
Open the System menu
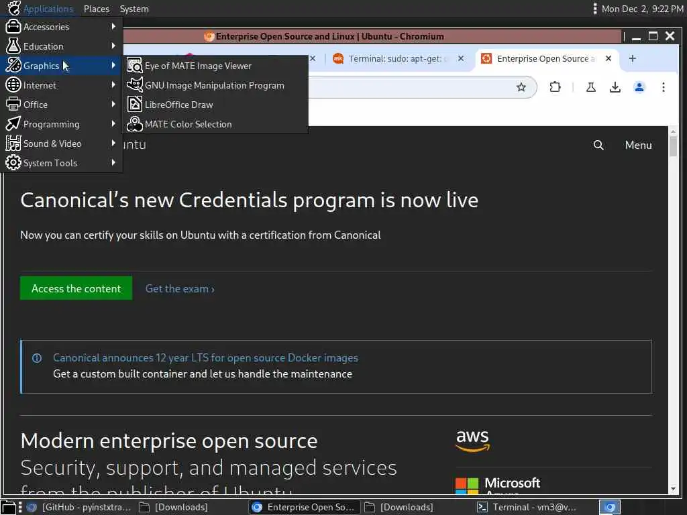[134, 9]
